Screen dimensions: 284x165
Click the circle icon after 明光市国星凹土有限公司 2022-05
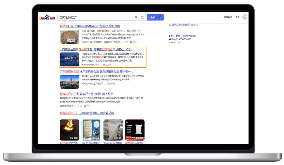(x=121, y=42)
